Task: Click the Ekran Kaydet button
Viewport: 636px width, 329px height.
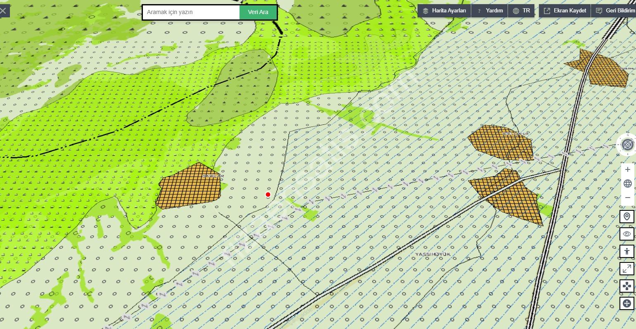Action: point(565,11)
